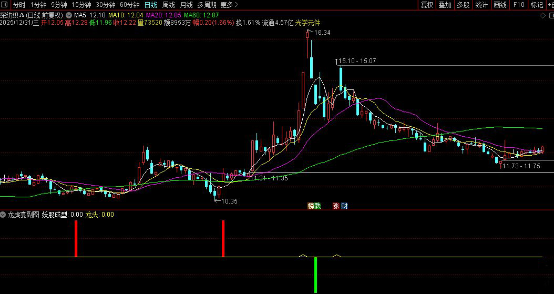Open F10 company information
This screenshot has width=554, height=294.
tap(519, 5)
